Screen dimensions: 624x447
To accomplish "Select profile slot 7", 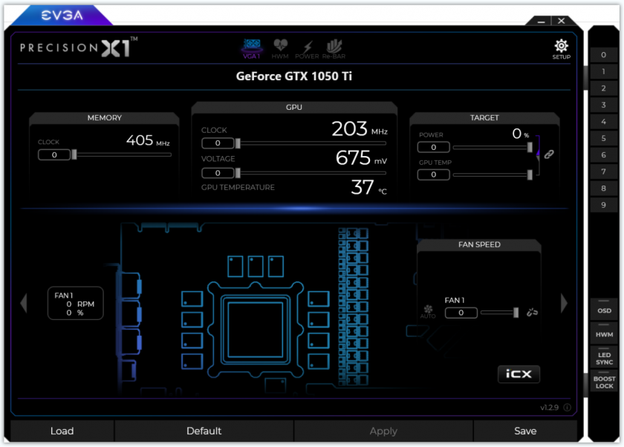I will [604, 172].
